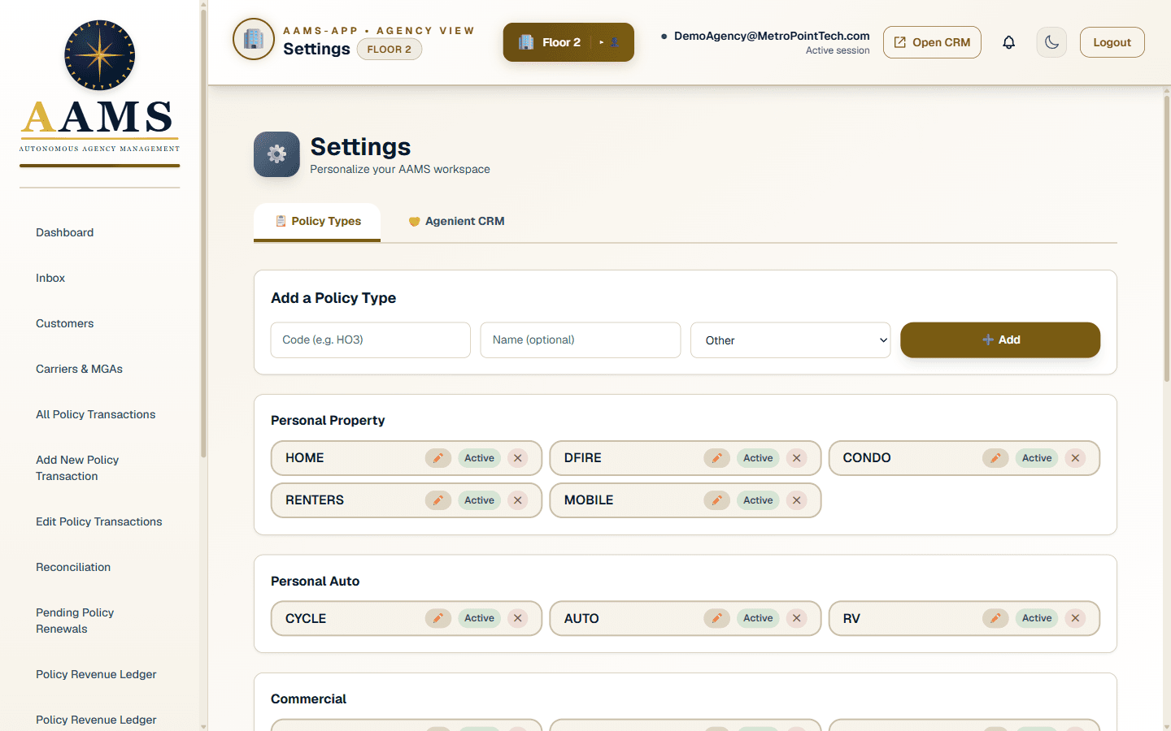1171x731 pixels.
Task: Click the DemoAgency@MetroPointTech.com account text
Action: click(x=772, y=36)
